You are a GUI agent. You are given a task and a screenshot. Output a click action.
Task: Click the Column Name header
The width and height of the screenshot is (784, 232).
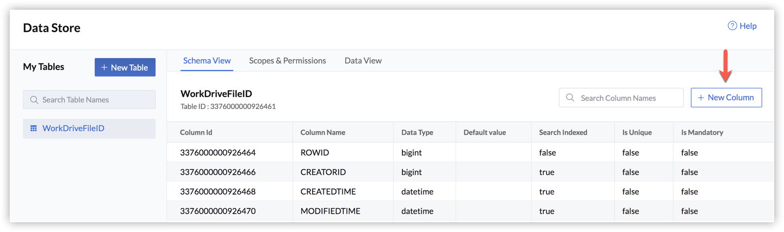[323, 132]
